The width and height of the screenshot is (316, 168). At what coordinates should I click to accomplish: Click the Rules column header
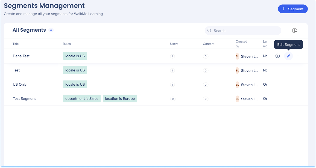coord(67,44)
